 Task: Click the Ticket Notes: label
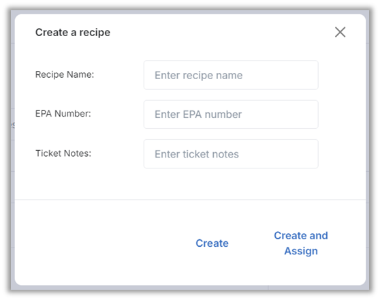tap(63, 153)
